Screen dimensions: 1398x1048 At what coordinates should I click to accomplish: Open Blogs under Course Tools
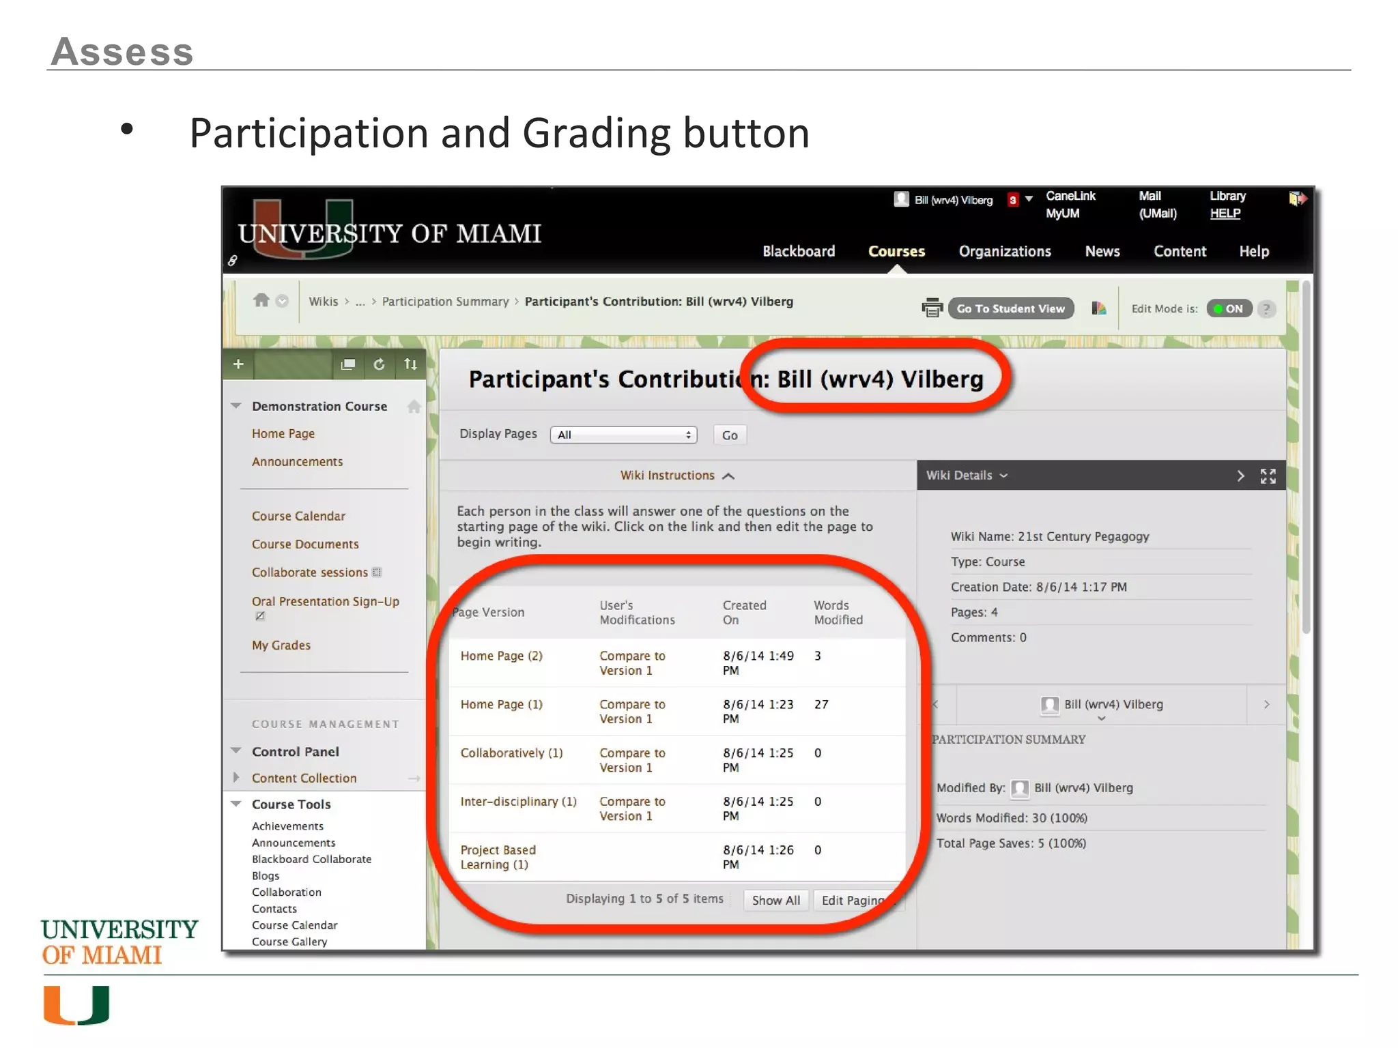[265, 875]
